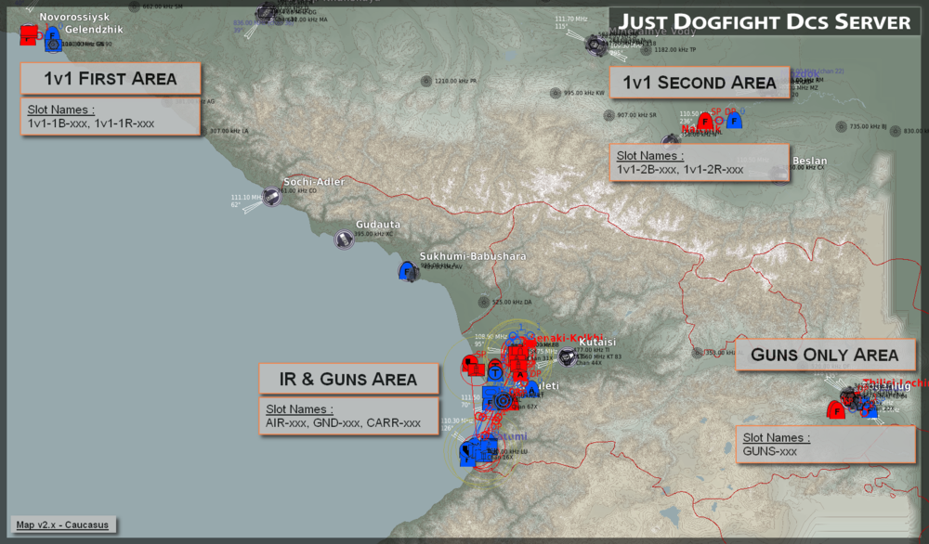Select the blue F unit at Sukhumi-Babushara
This screenshot has width=929, height=544.
tap(407, 271)
